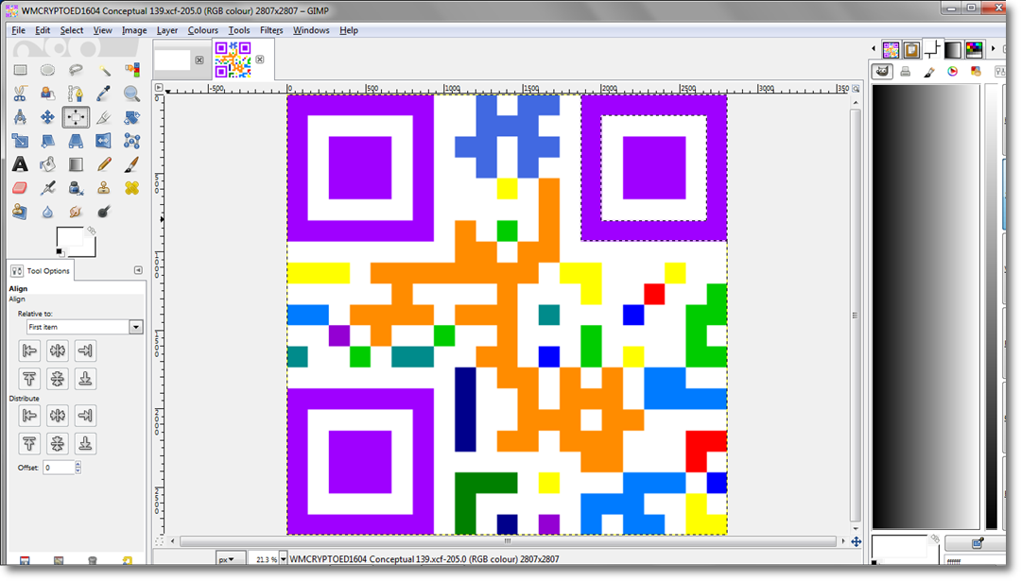1021x581 pixels.
Task: Open the Tool Options tab configuration menu
Action: tap(138, 270)
